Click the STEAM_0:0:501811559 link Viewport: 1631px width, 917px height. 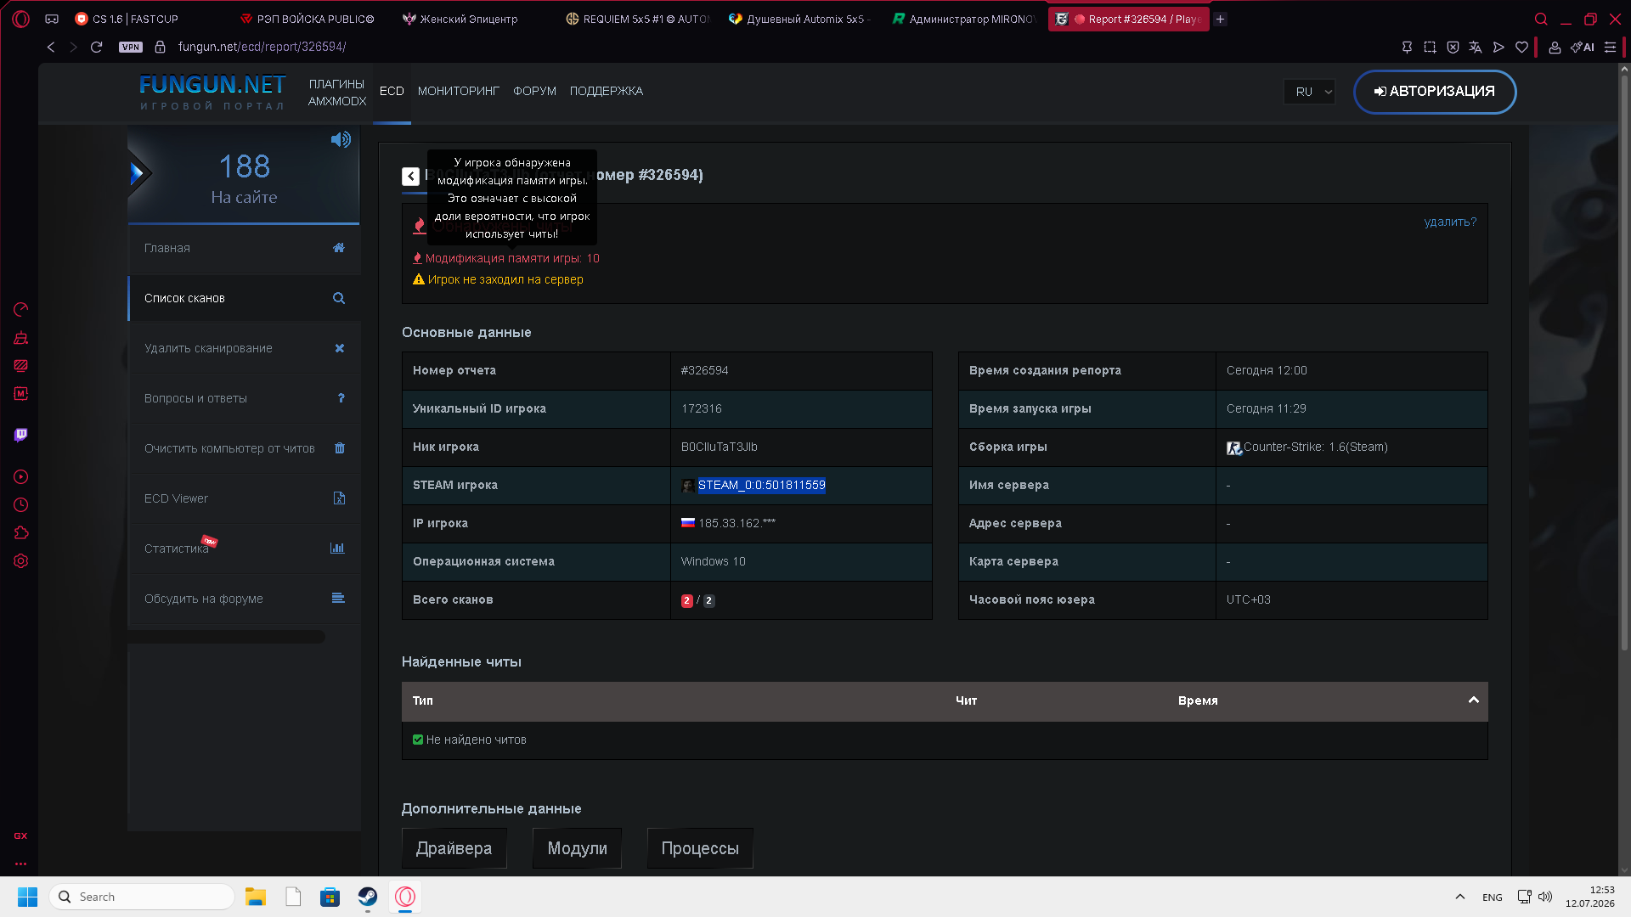point(762,485)
